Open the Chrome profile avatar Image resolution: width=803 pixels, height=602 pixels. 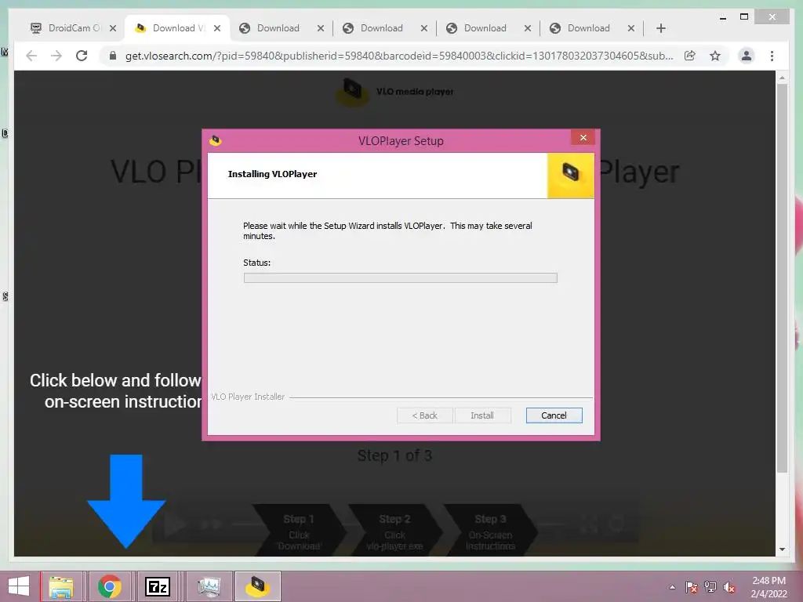(x=747, y=56)
